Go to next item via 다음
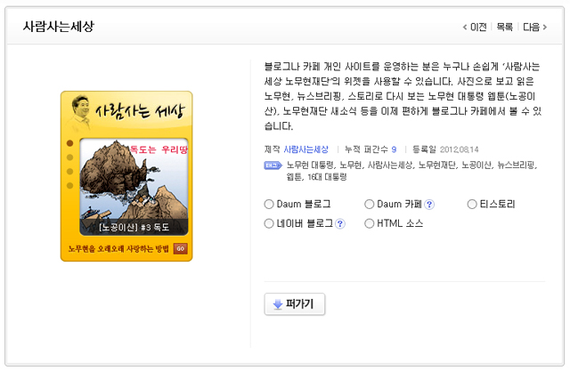Image resolution: width=570 pixels, height=371 pixels. (x=534, y=28)
